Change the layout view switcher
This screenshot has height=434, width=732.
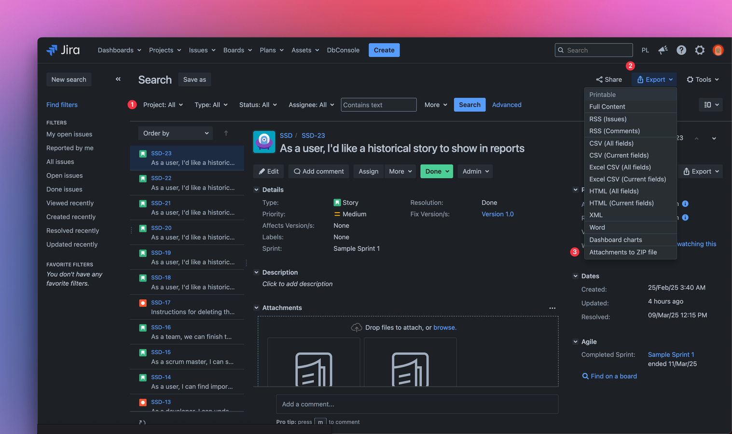(x=711, y=105)
